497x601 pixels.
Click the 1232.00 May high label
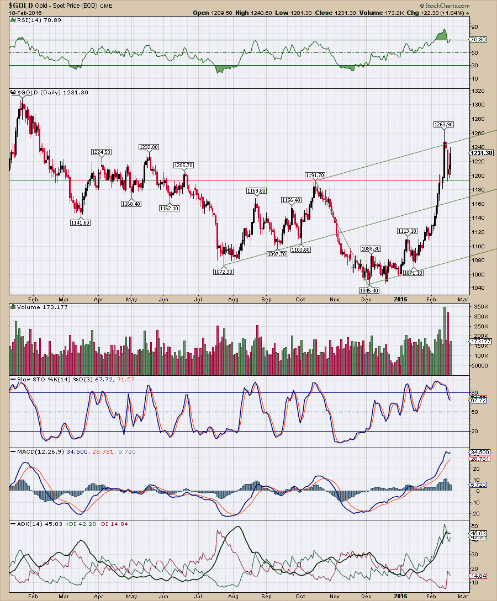coord(149,147)
